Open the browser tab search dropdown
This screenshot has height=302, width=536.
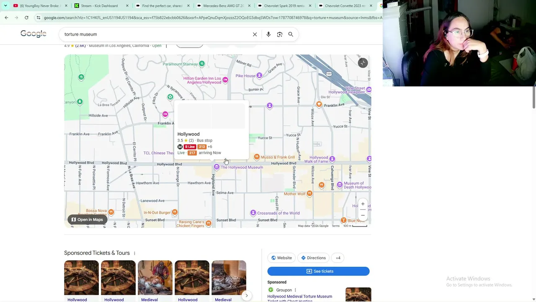click(5, 5)
